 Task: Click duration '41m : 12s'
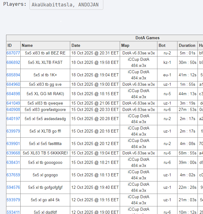[x=188, y=75]
